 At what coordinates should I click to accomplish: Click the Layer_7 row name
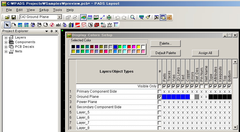[x=83, y=123]
